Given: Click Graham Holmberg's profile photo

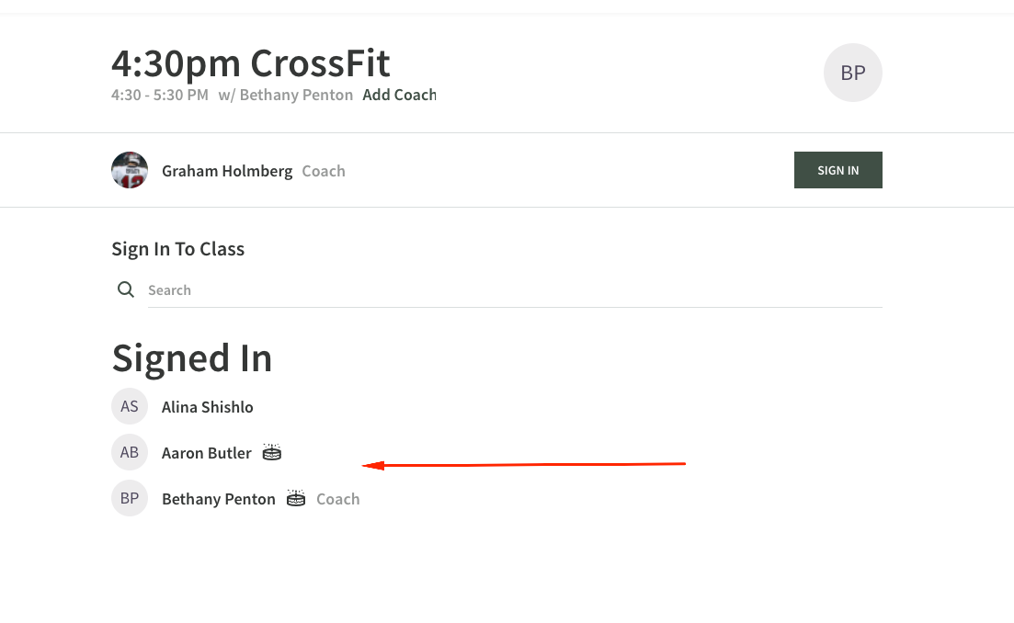Looking at the screenshot, I should 130,170.
